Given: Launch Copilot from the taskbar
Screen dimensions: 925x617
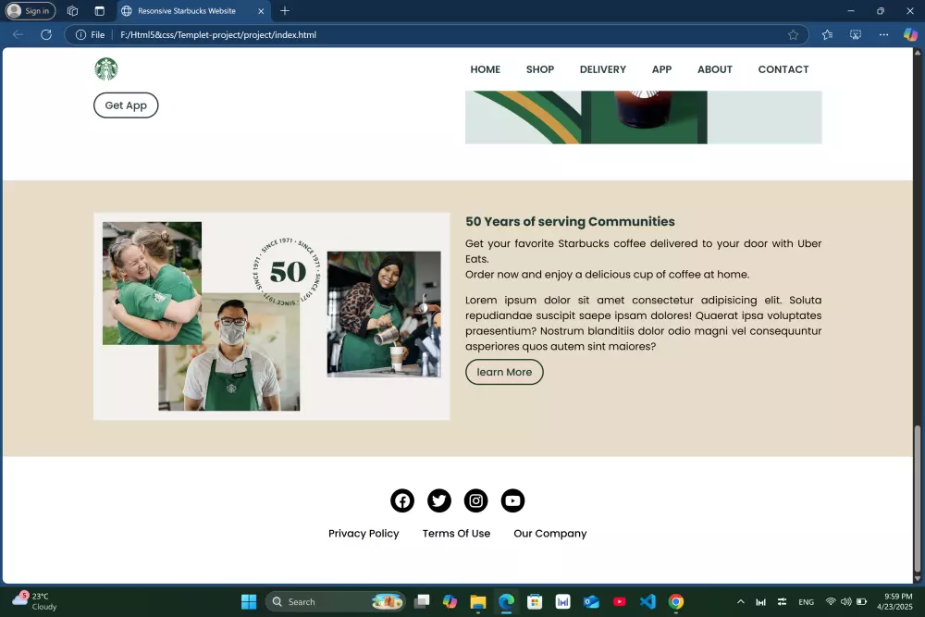Looking at the screenshot, I should point(450,601).
